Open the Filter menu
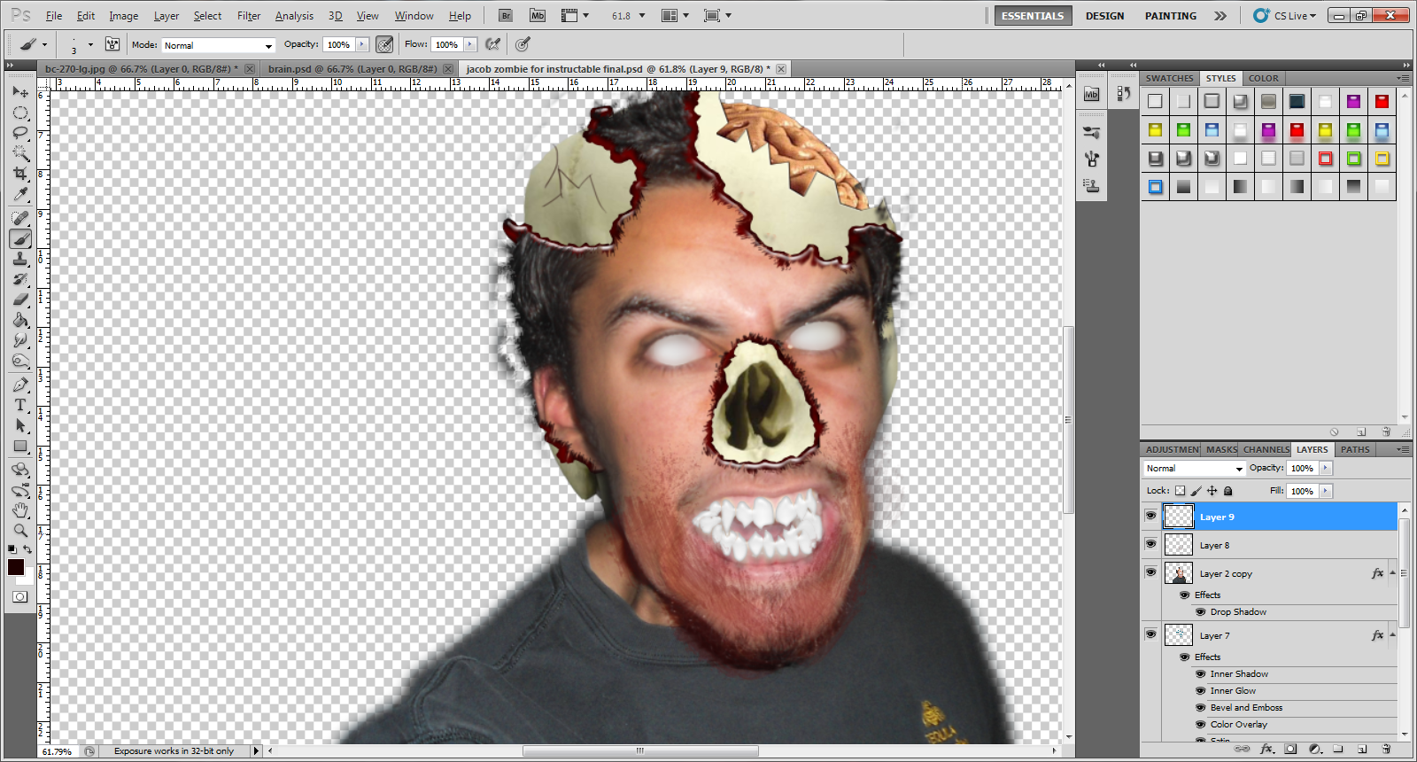The width and height of the screenshot is (1417, 762). point(249,16)
